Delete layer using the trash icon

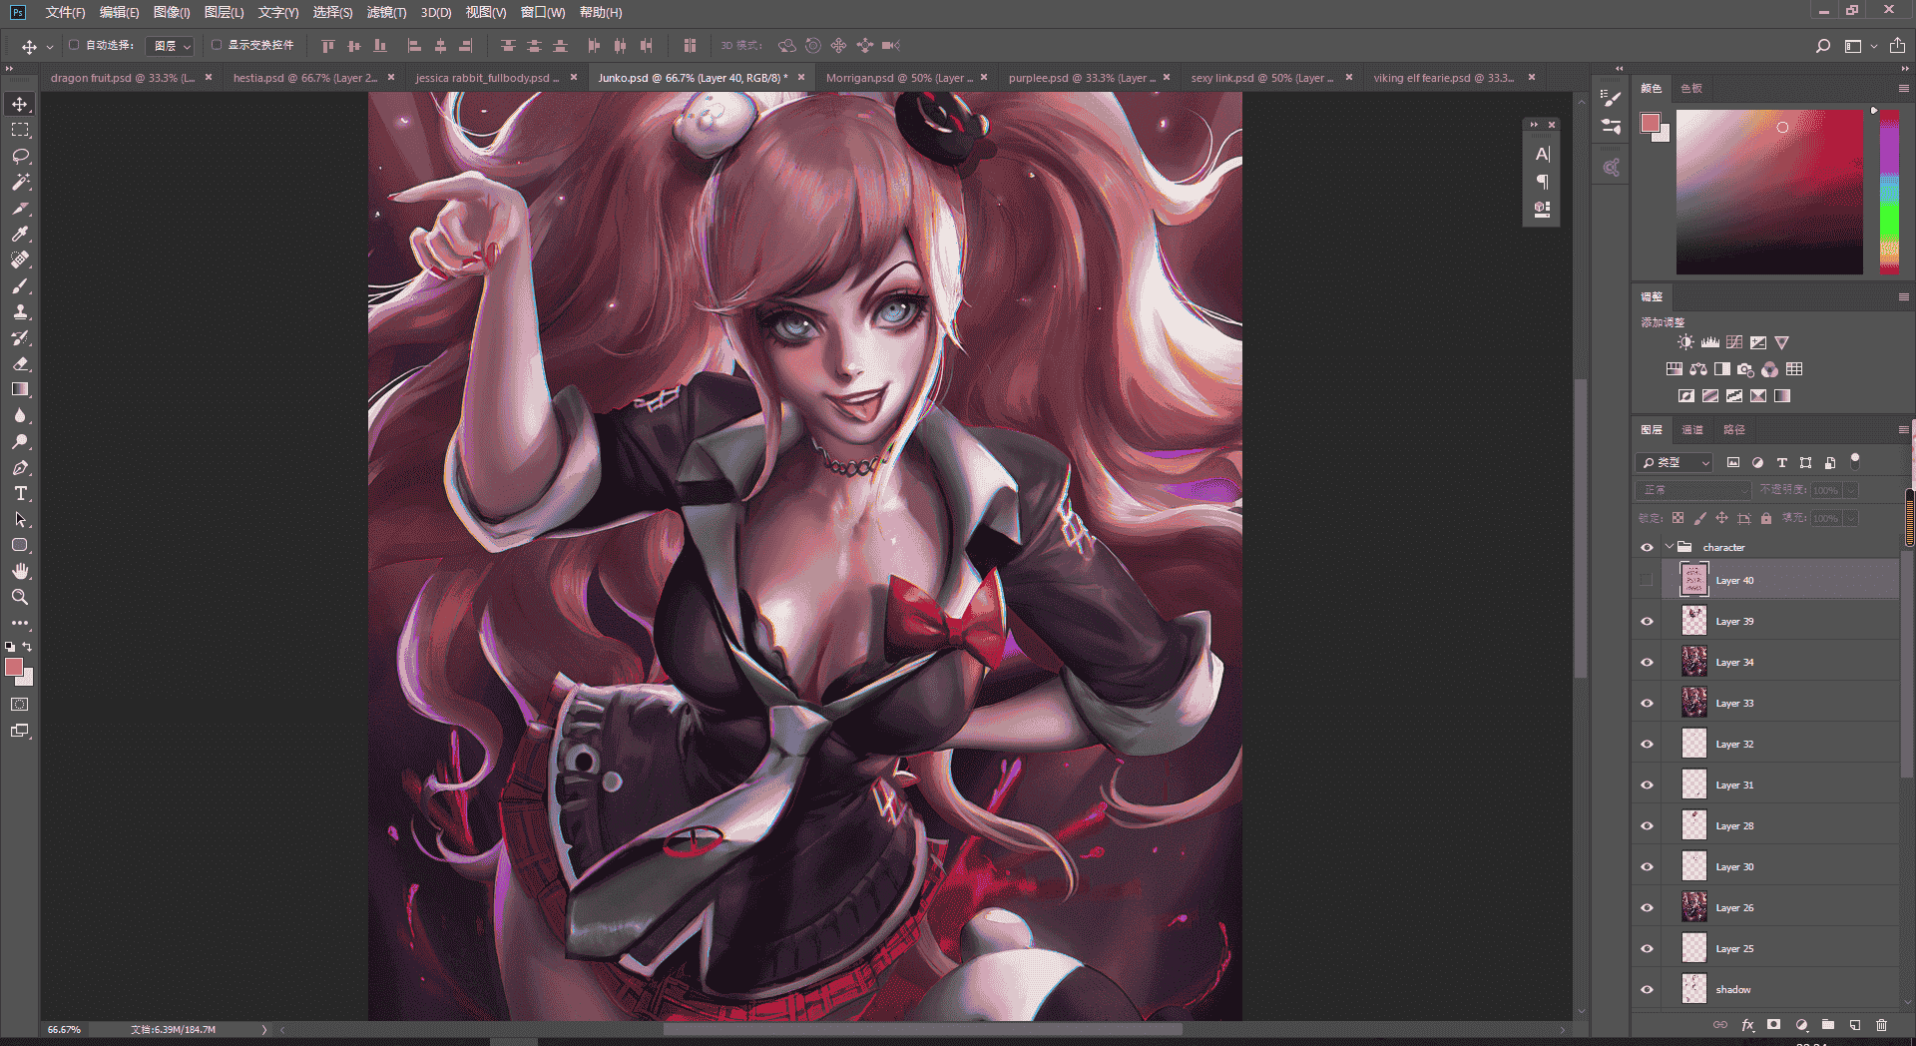[x=1881, y=1025]
